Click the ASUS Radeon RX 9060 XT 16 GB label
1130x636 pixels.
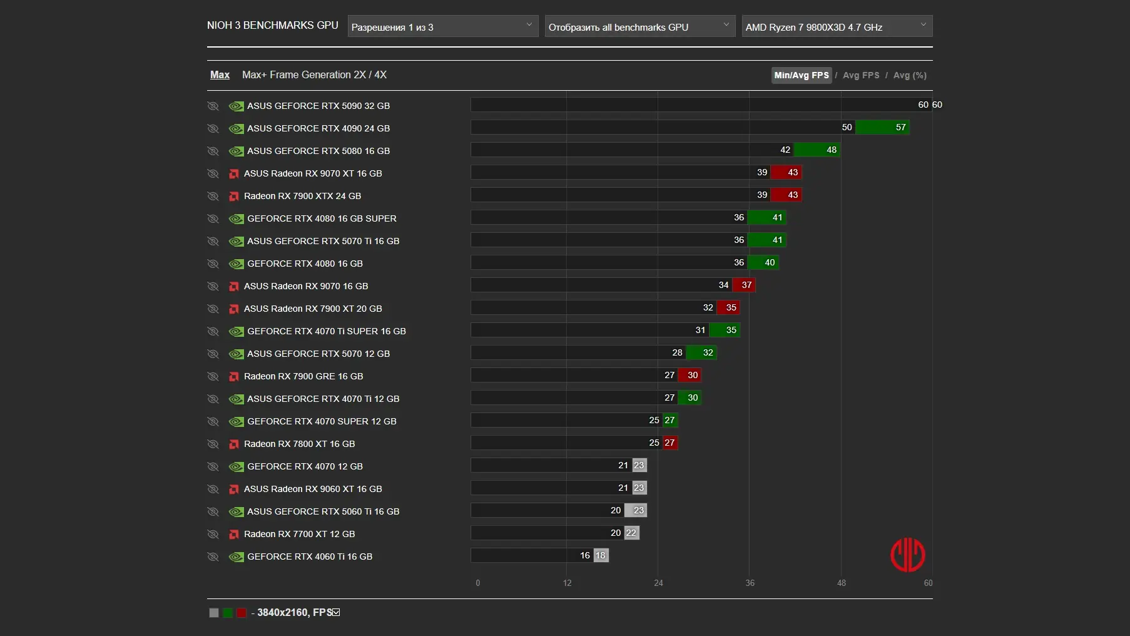313,490
